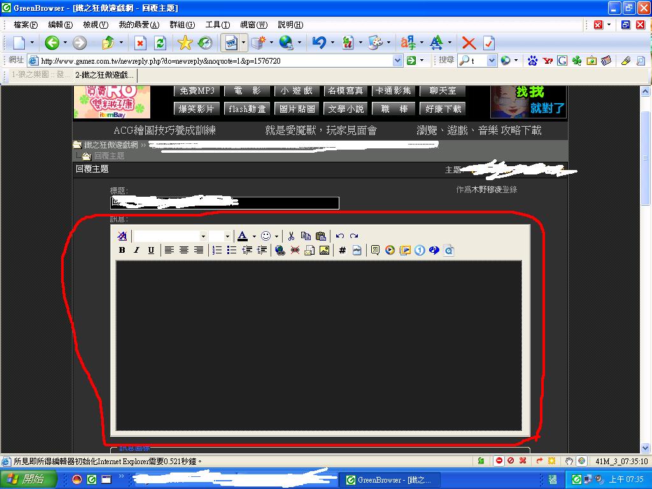Click the cut scissors icon

[x=291, y=236]
